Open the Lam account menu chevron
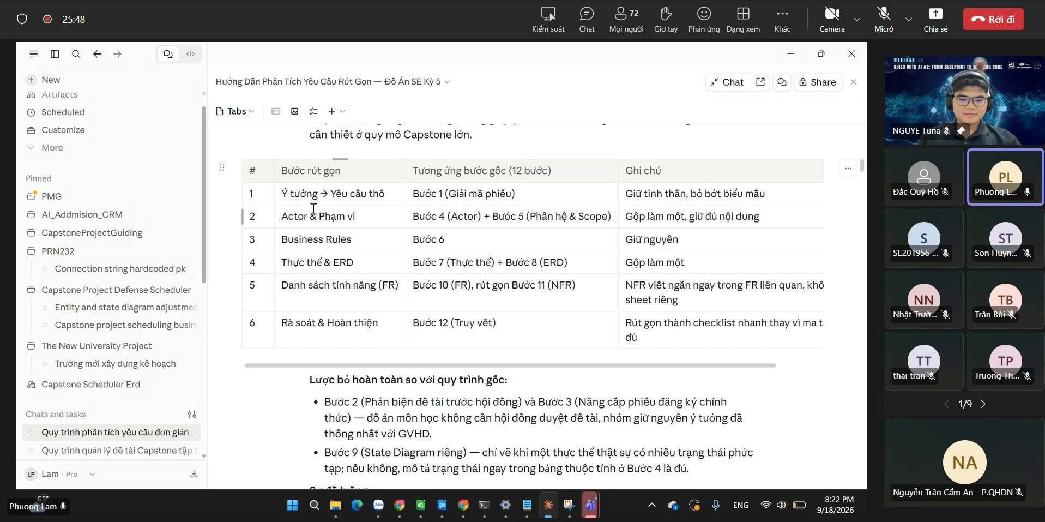 click(x=92, y=474)
